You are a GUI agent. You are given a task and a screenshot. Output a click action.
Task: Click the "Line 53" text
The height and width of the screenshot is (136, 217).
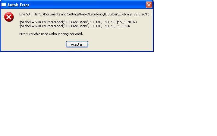(24, 14)
